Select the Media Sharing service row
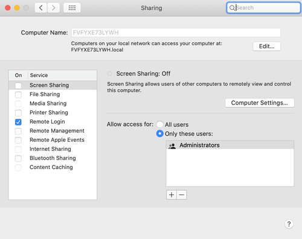This screenshot has height=239, width=302. pos(53,103)
